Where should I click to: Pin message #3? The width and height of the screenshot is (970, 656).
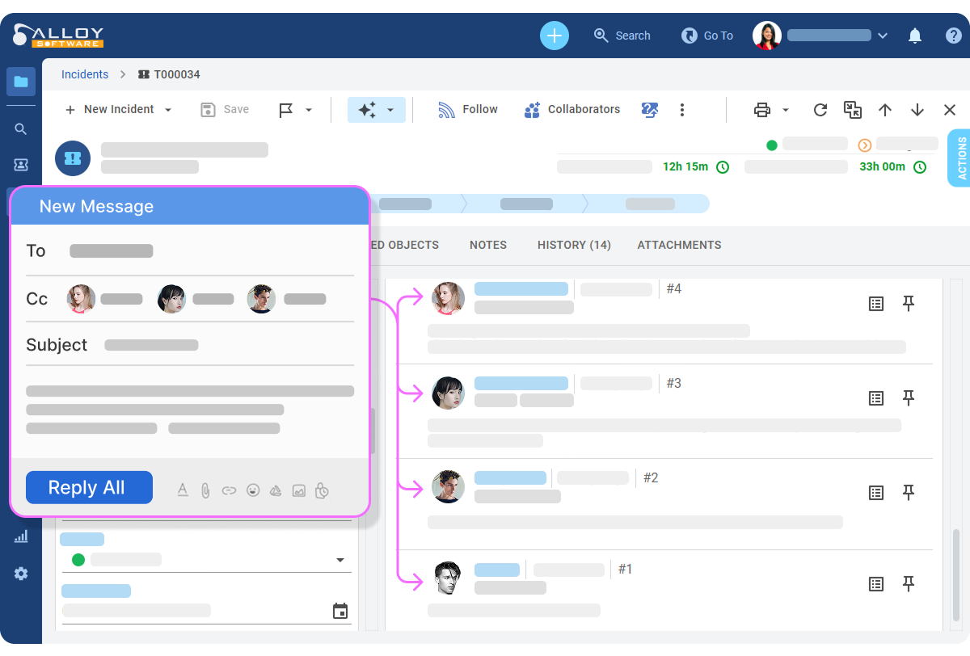pos(909,398)
